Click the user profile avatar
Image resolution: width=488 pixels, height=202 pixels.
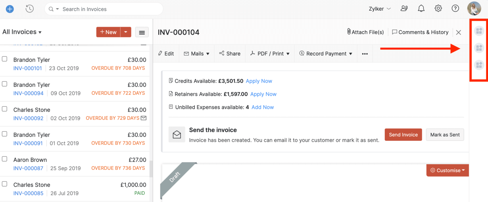pyautogui.click(x=474, y=8)
